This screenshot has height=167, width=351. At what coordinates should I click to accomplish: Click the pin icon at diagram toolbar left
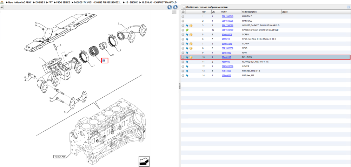point(2,7)
